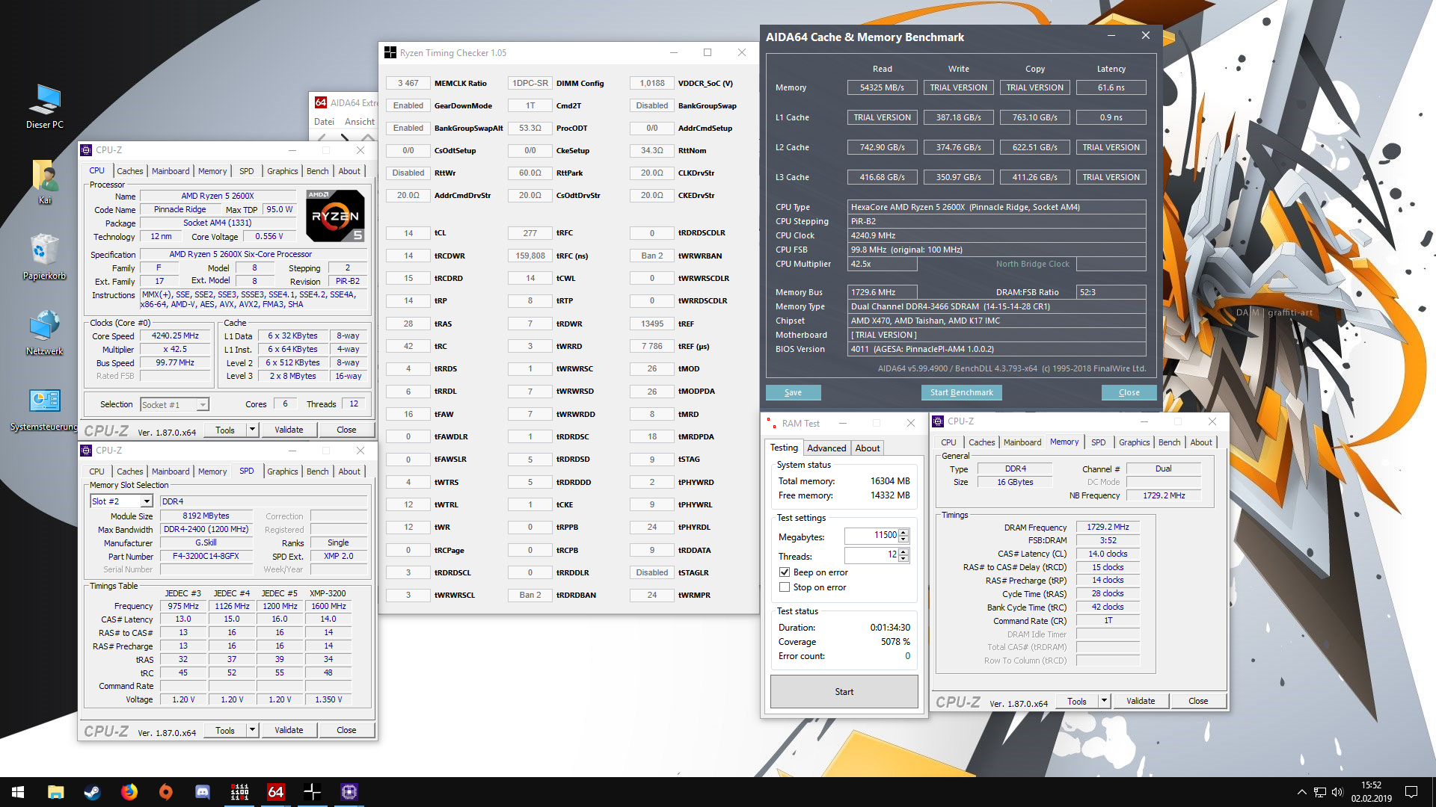
Task: Expand the Slot #2 memory slot dropdown
Action: pos(147,501)
